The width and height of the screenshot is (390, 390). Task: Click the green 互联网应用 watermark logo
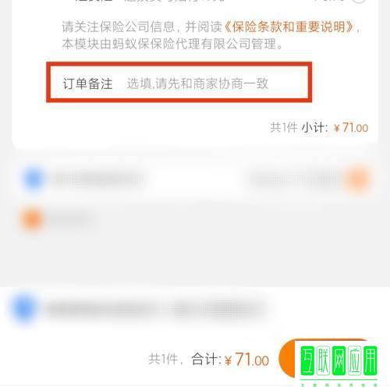click(x=339, y=363)
